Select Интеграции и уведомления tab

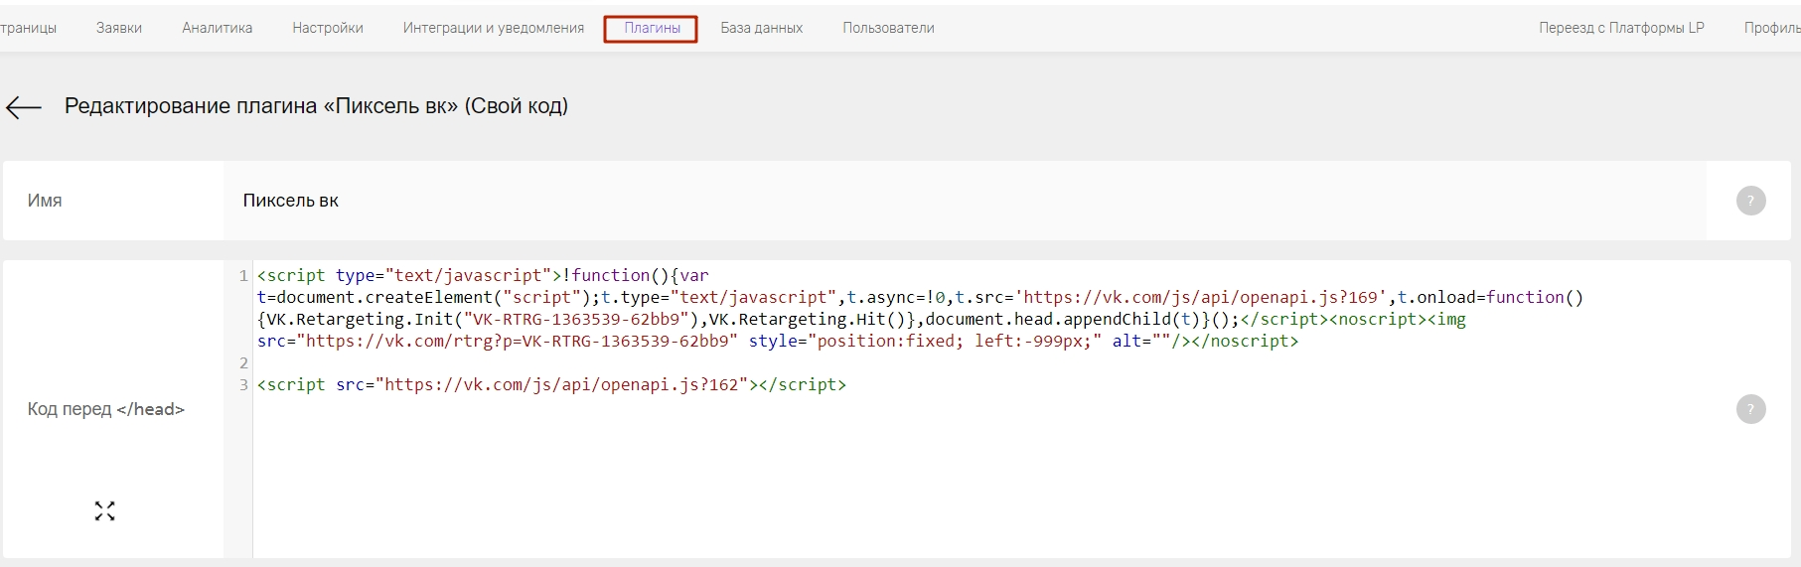click(493, 28)
